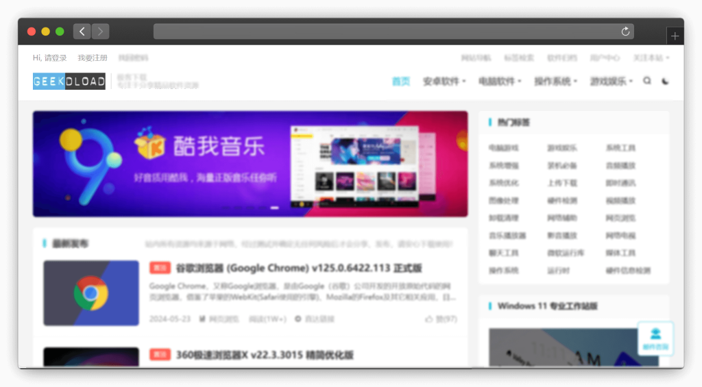Click the 网页浏览 hot tag in sidebar
Screen dimensions: 702x387
coord(620,218)
